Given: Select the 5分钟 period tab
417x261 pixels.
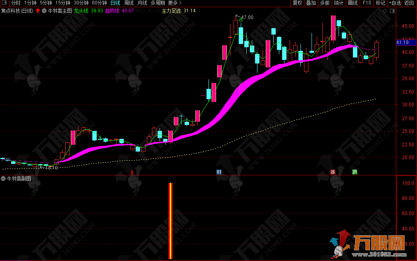Looking at the screenshot, I should pos(46,3).
